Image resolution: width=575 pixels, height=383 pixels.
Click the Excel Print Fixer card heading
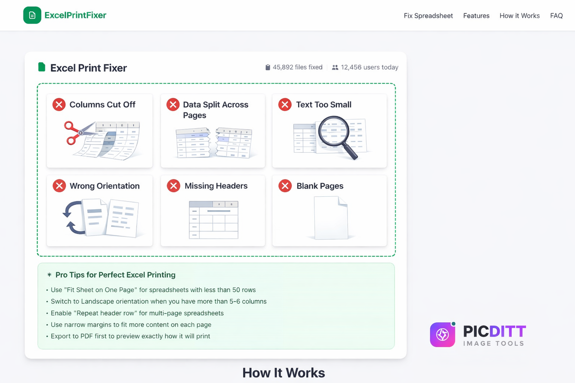click(x=89, y=68)
